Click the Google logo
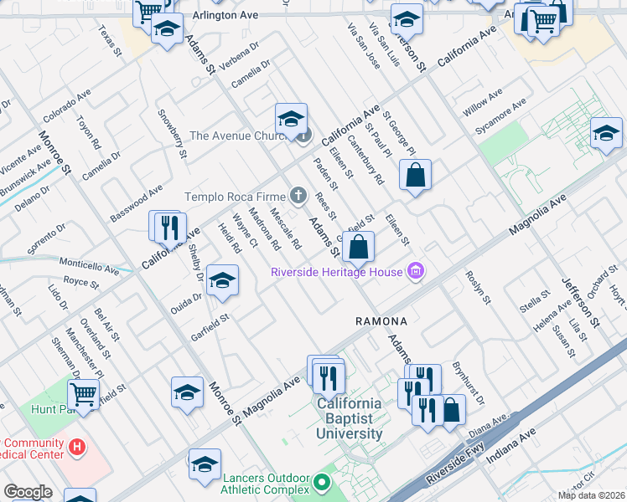Image resolution: width=627 pixels, height=502 pixels. tap(28, 492)
